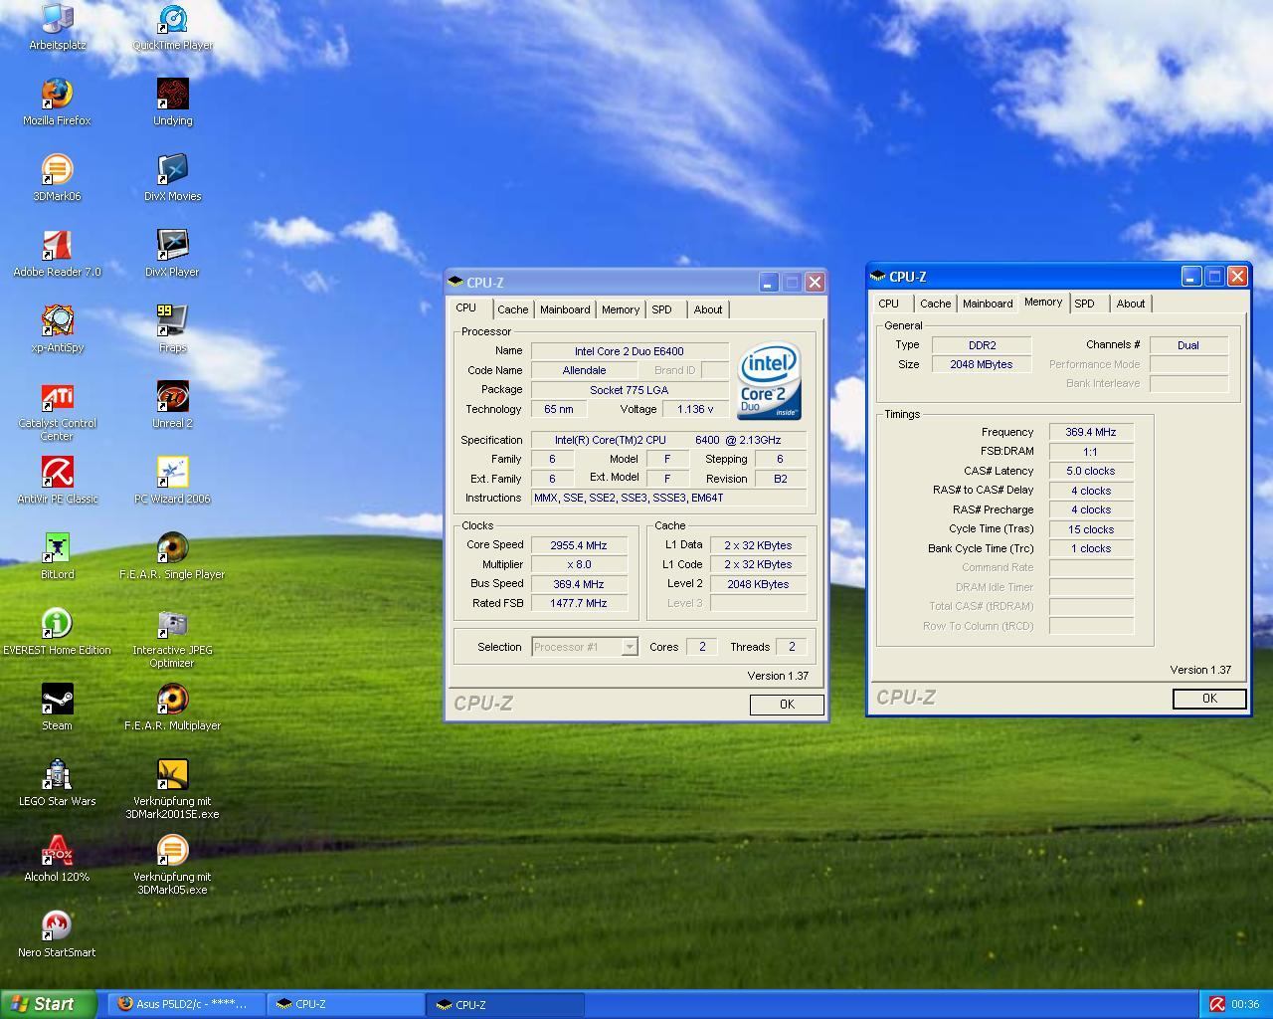Click the Level 2 2048 KBytes value
This screenshot has height=1019, width=1273.
(x=758, y=584)
